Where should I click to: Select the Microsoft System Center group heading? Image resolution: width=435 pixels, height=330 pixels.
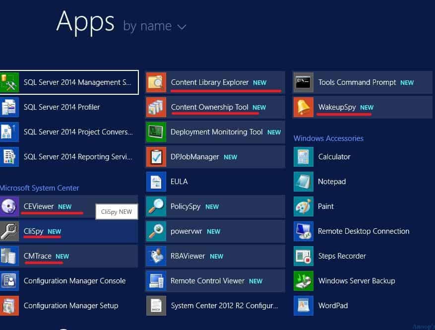tap(39, 188)
